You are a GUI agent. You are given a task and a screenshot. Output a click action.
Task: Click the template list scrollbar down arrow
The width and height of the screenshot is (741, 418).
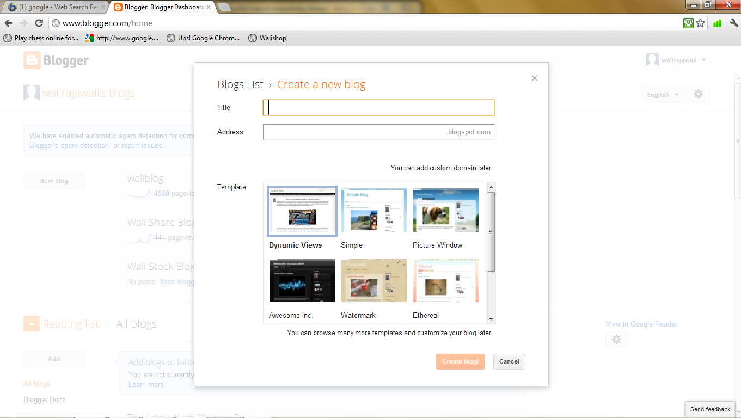point(491,319)
